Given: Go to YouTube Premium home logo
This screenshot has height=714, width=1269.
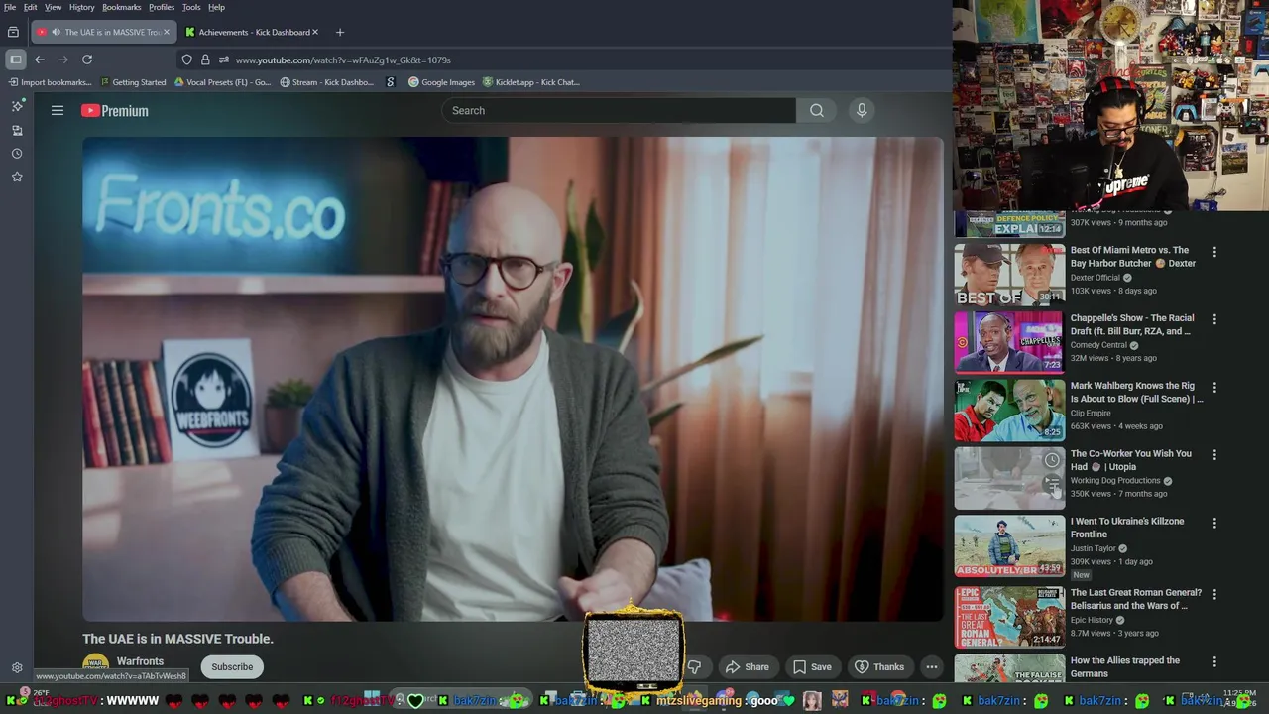Looking at the screenshot, I should tap(115, 111).
